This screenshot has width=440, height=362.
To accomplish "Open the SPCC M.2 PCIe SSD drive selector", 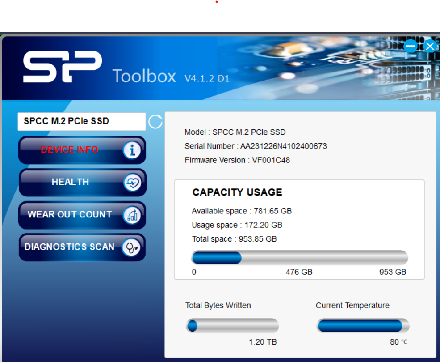I will 81,121.
